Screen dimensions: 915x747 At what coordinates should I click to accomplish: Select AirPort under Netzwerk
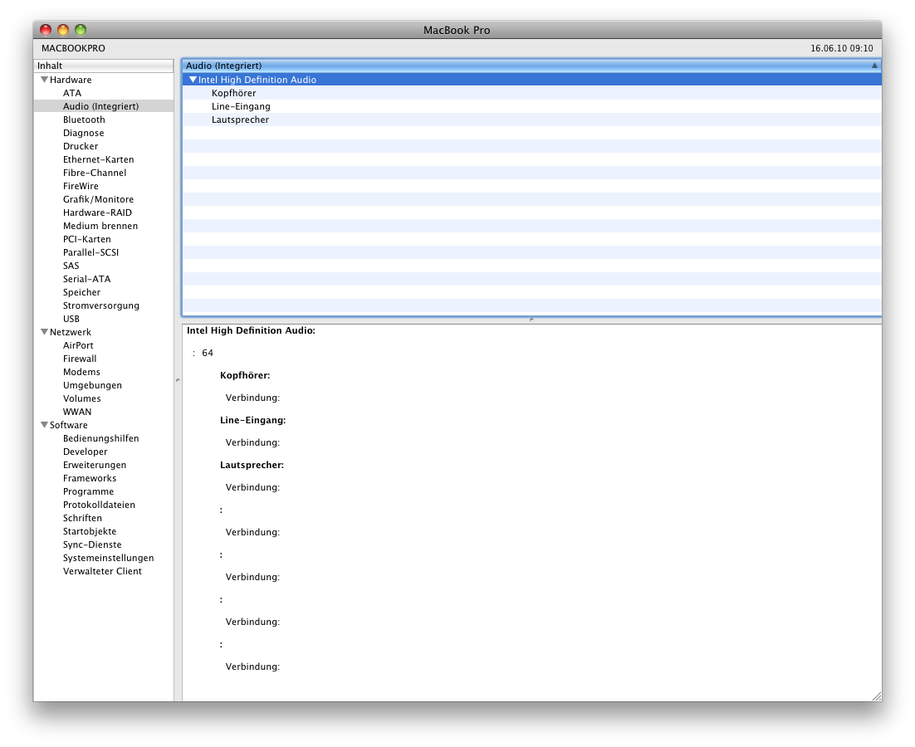pyautogui.click(x=78, y=345)
